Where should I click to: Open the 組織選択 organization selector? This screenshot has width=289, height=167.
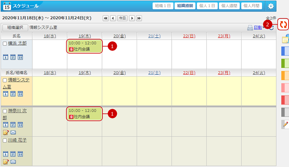coord(15,28)
